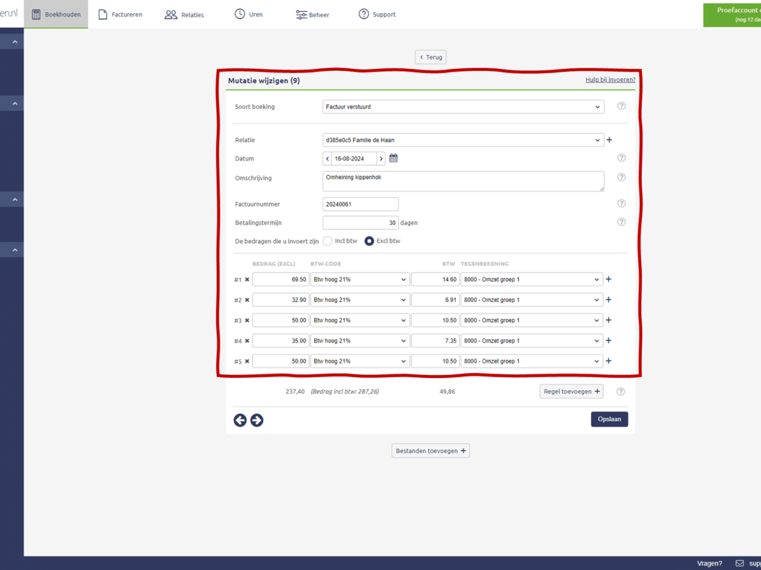The width and height of the screenshot is (761, 570).
Task: Delete line #3 with its x icon
Action: point(247,320)
